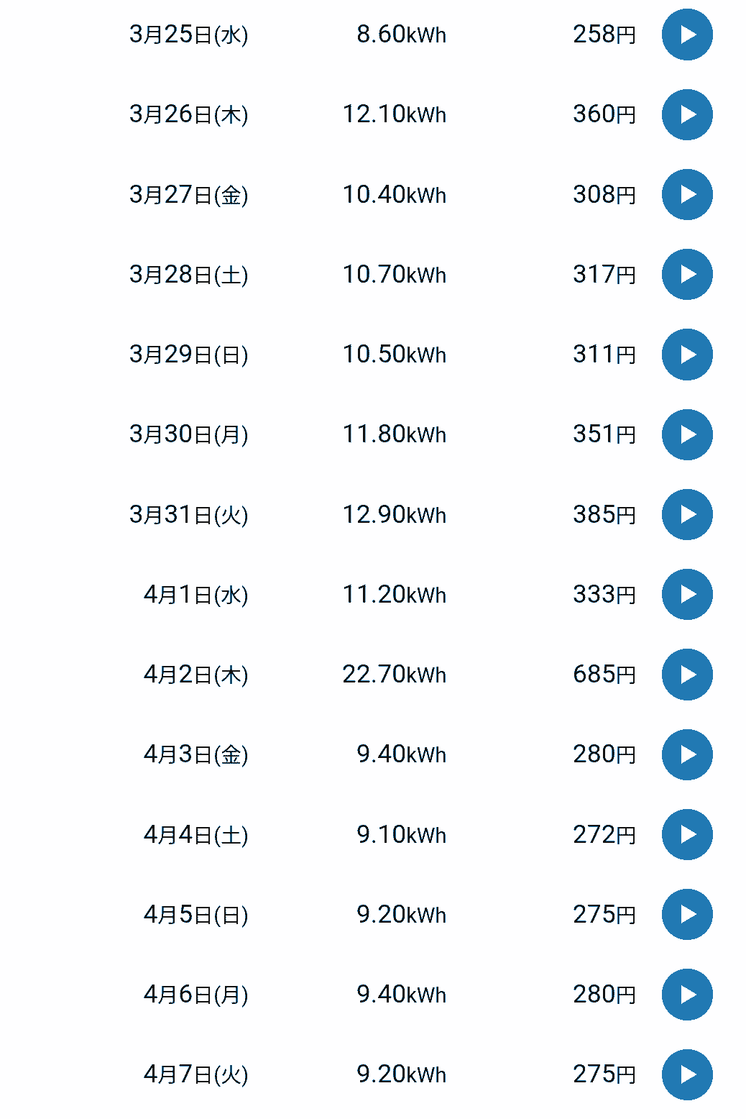746x1119 pixels.
Task: View 4月2日(木) details via 685円 arrow
Action: (x=687, y=675)
